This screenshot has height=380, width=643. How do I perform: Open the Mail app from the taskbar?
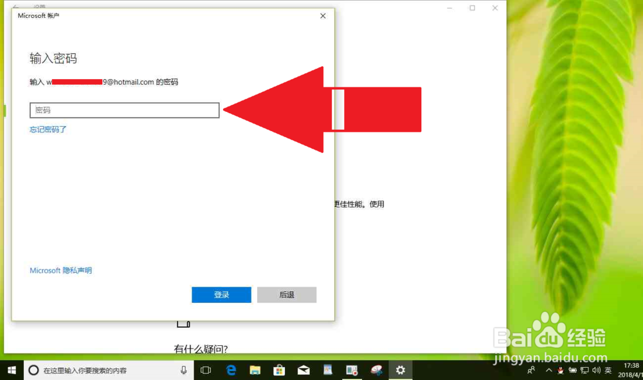(x=303, y=370)
